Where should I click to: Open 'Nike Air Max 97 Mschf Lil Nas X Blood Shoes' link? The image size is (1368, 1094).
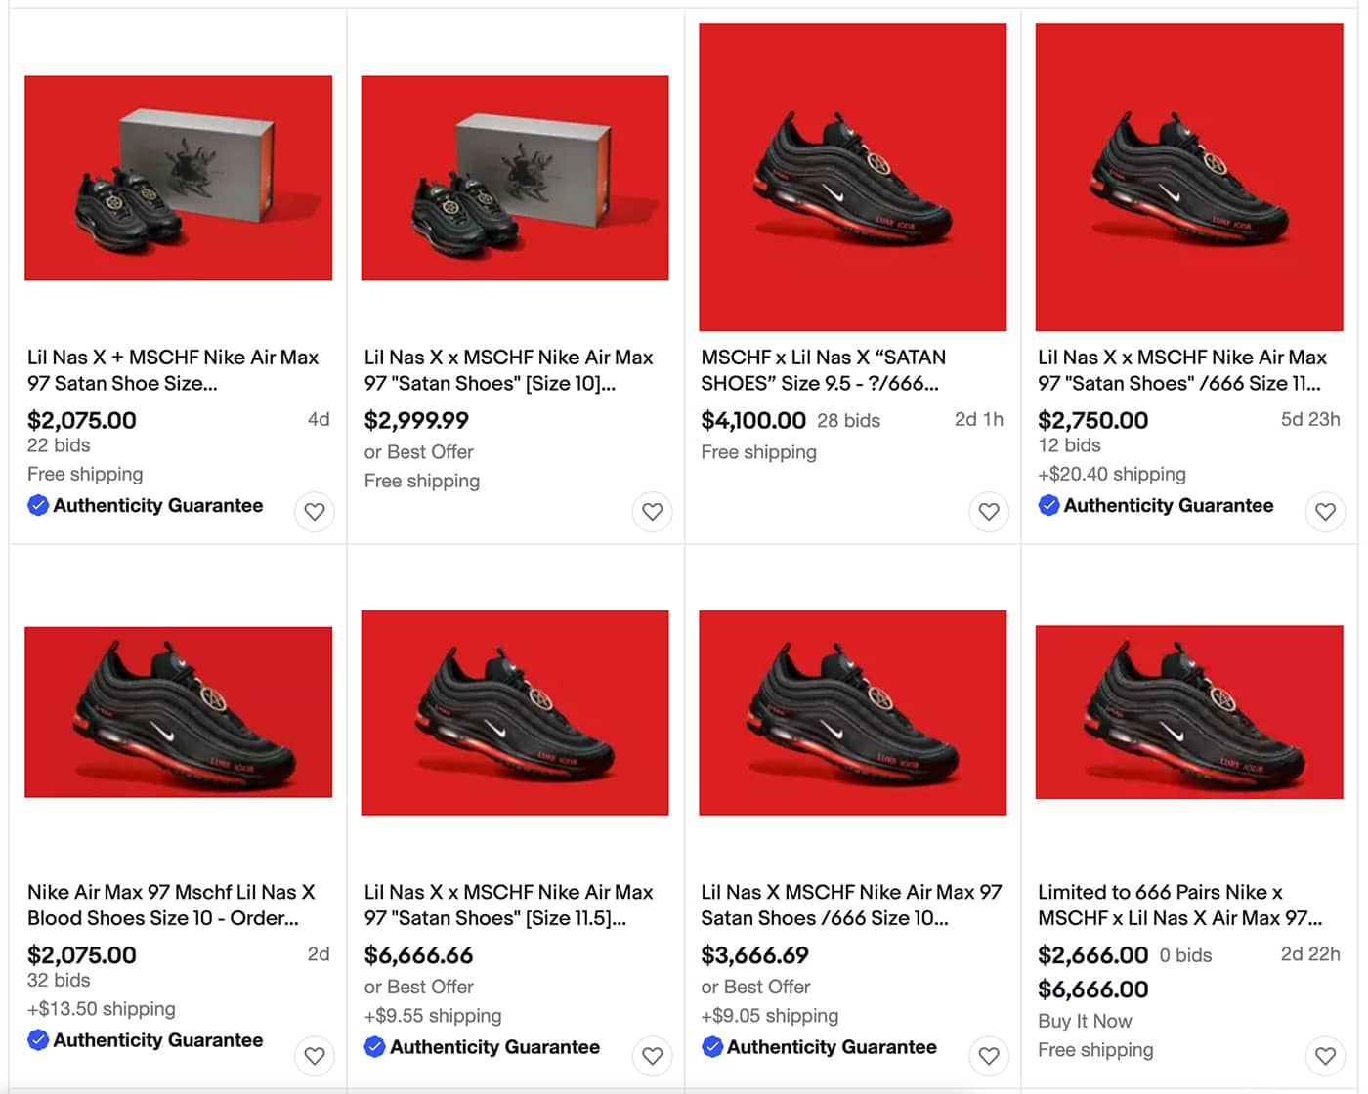pyautogui.click(x=171, y=905)
